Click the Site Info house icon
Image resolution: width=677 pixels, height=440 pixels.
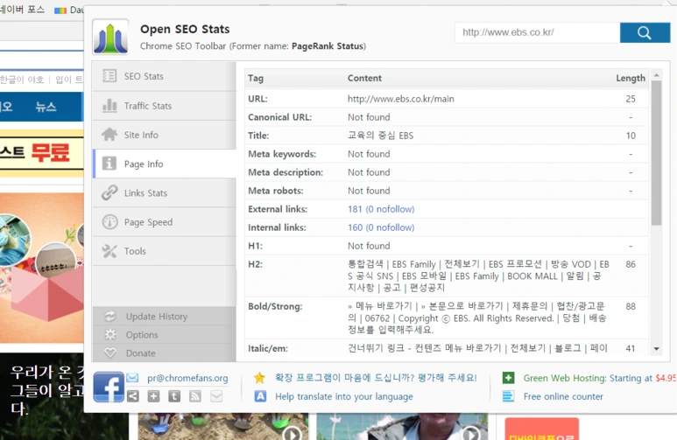tap(109, 134)
